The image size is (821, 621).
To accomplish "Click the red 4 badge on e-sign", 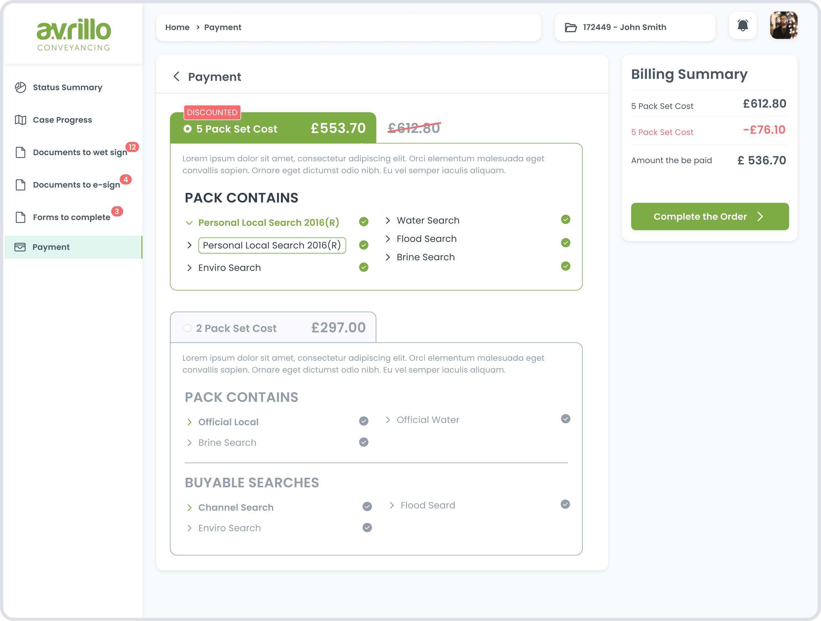I will tap(126, 179).
